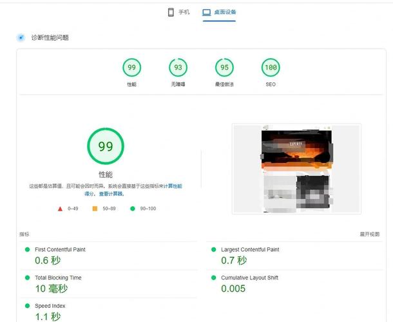Open the 查看计算器 link
This screenshot has height=322, width=393.
click(x=111, y=193)
